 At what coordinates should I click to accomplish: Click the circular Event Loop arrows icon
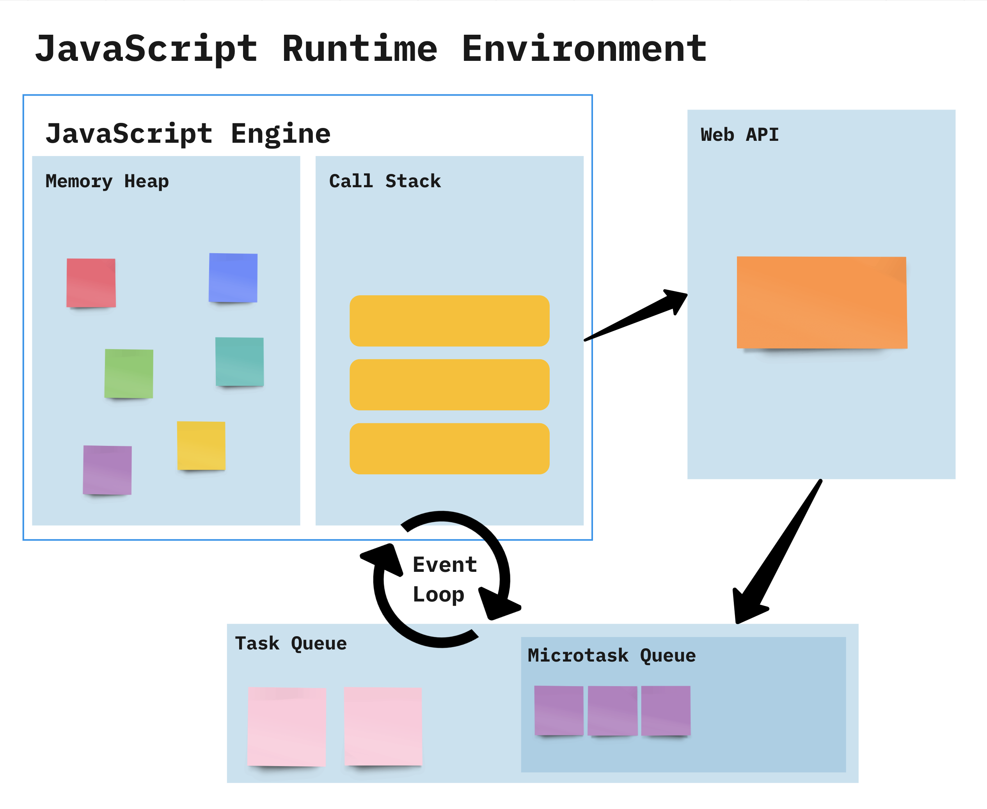(441, 579)
